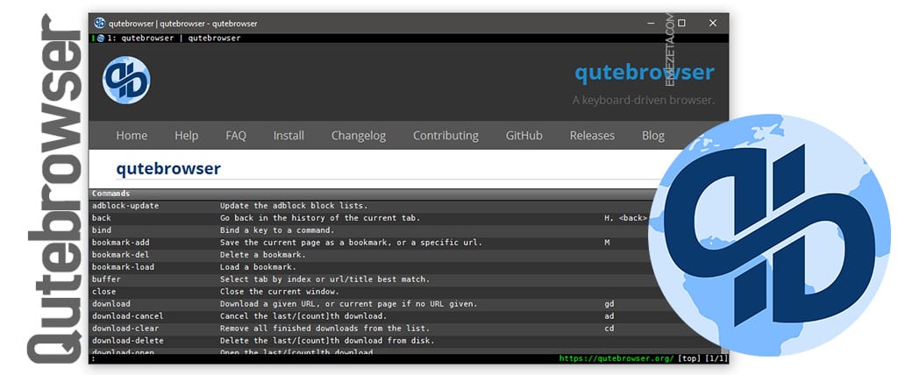Click the 'cd' keybinding text
Viewport: 898px width, 375px height.
coord(609,329)
